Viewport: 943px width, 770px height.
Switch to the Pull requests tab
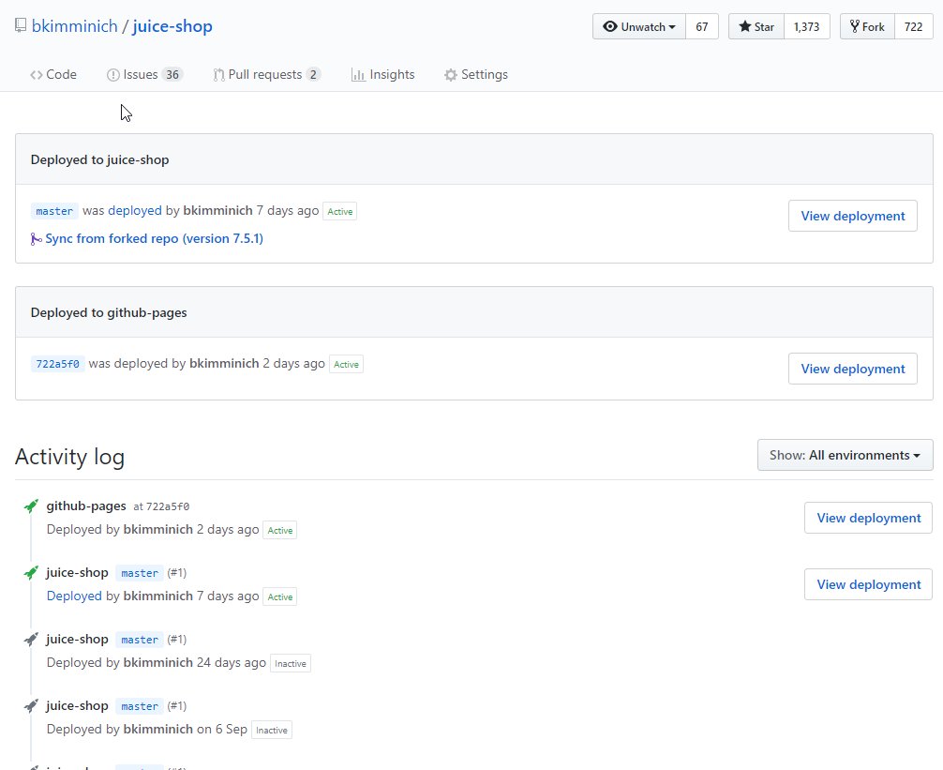click(x=266, y=75)
